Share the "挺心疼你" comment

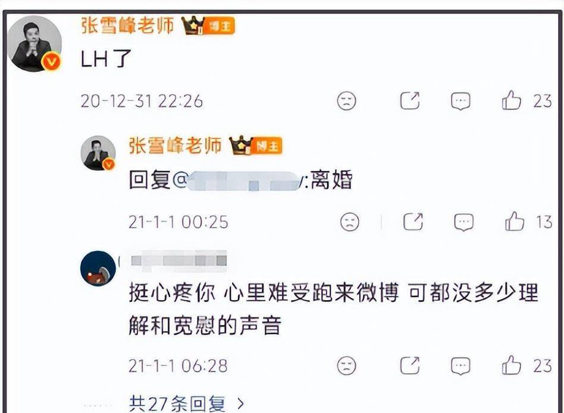(410, 365)
